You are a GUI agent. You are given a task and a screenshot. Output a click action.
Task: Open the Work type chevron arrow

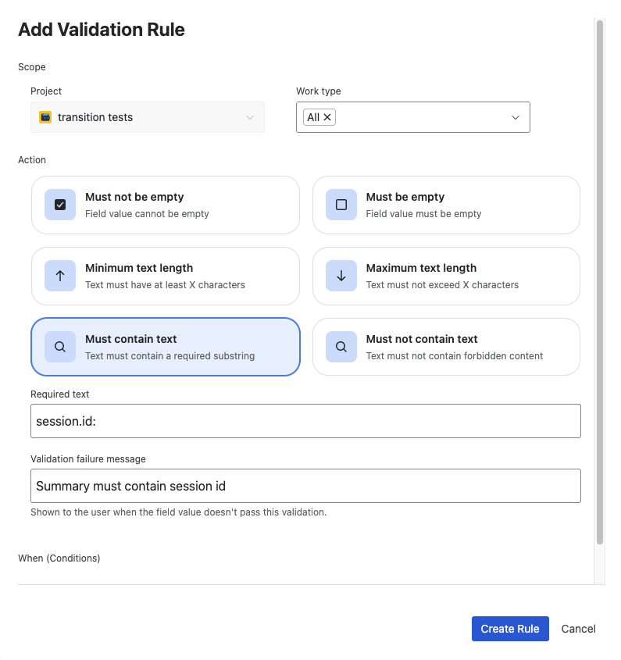click(x=516, y=116)
